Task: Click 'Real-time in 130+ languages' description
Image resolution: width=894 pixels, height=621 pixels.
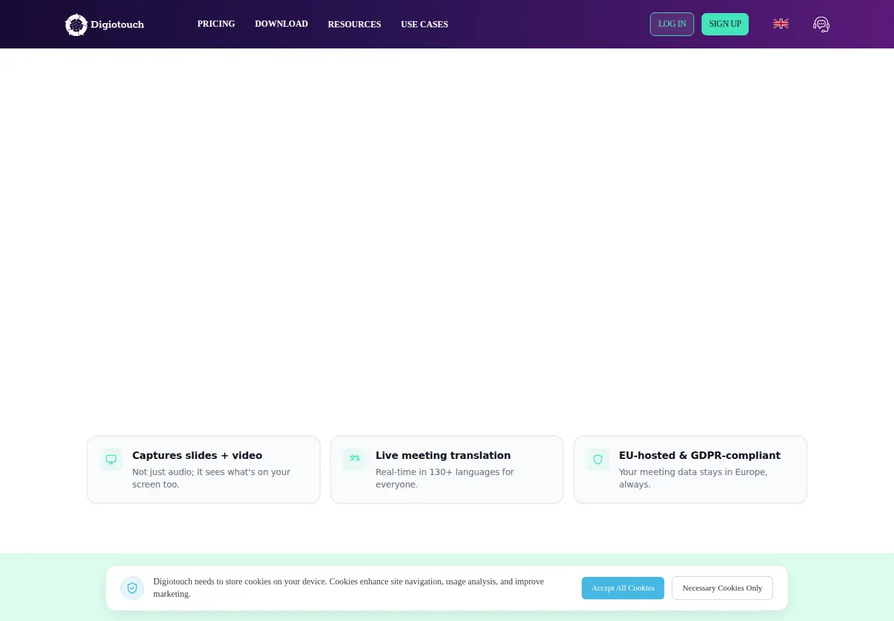Action: tap(445, 478)
